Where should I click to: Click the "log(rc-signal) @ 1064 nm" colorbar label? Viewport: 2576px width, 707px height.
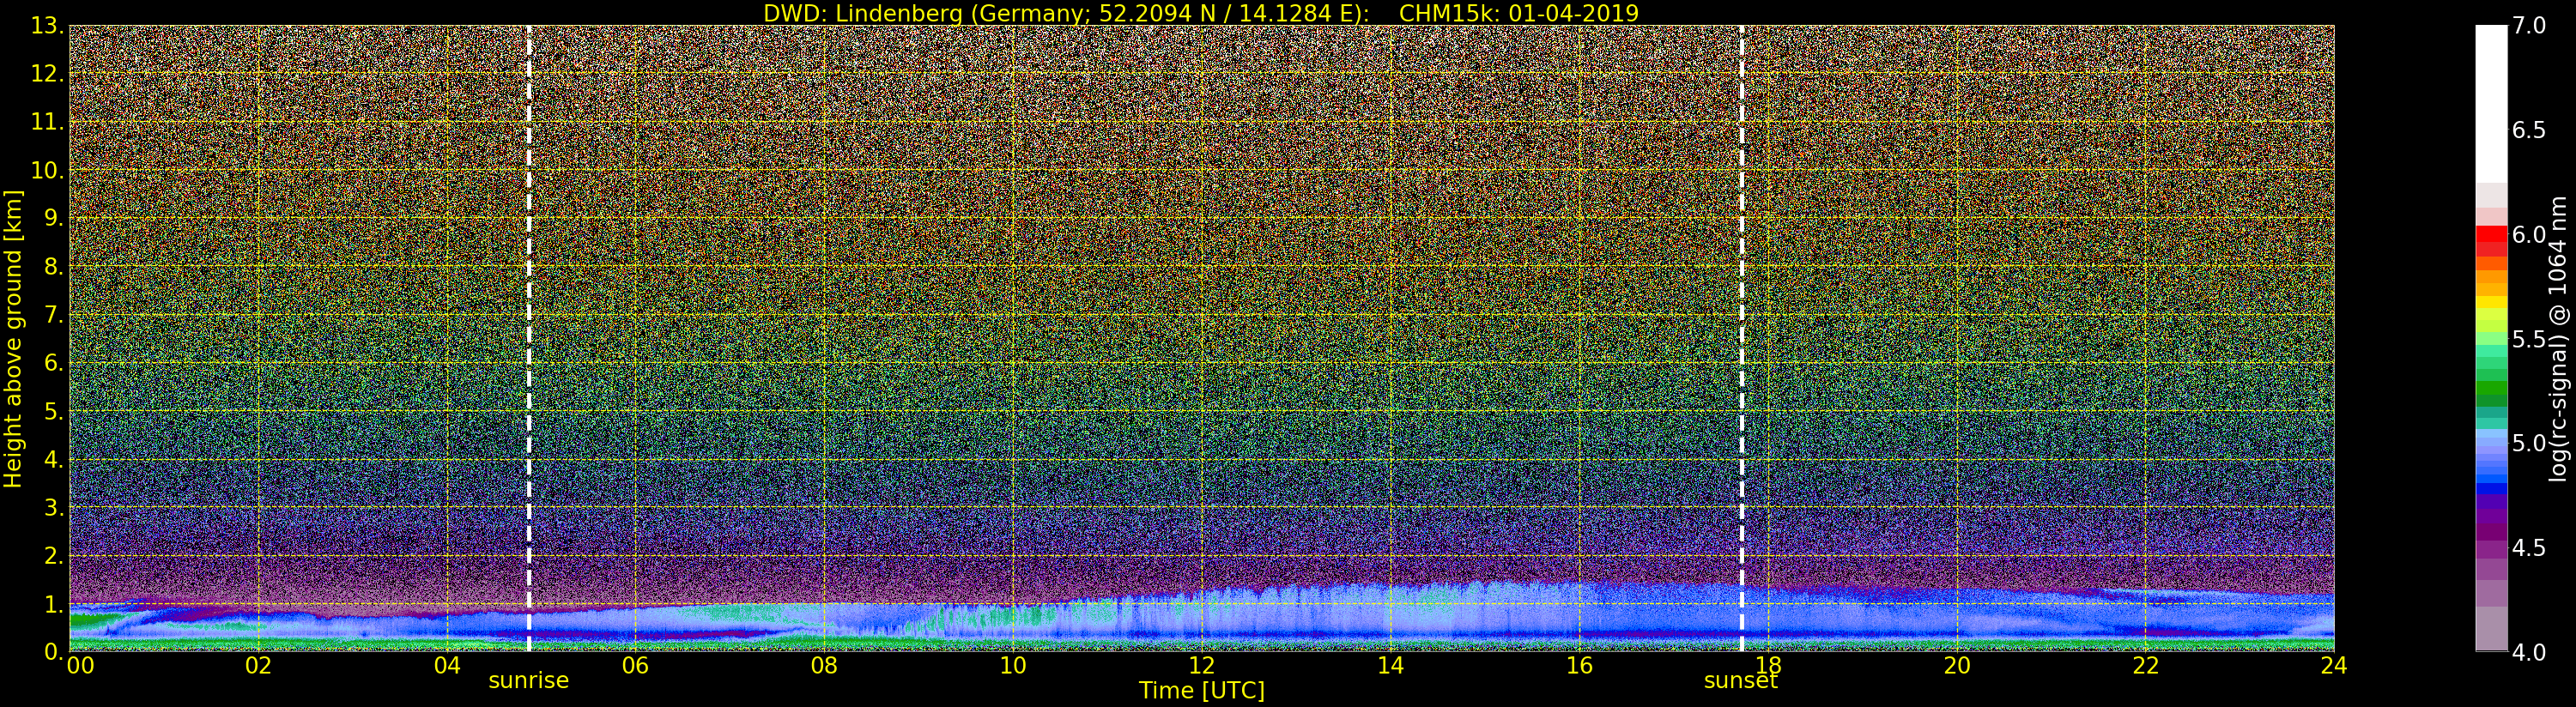click(2557, 339)
